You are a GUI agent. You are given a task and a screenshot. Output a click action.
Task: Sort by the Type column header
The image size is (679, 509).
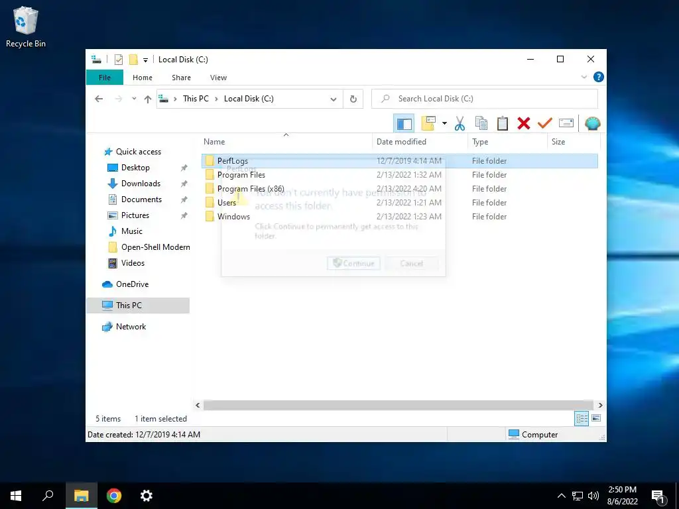(x=507, y=142)
